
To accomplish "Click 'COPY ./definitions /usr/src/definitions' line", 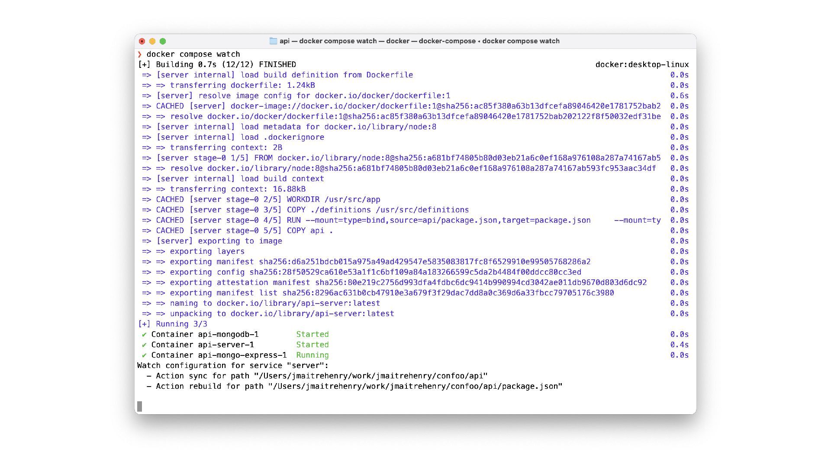I will tap(306, 210).
